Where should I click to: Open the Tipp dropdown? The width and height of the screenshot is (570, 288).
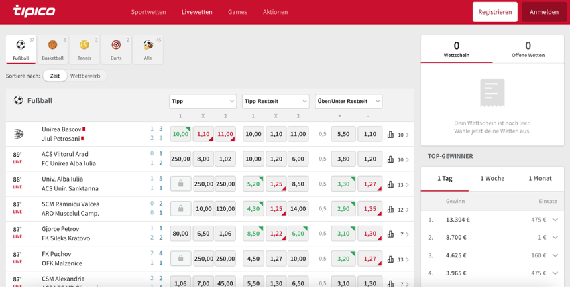coord(203,101)
